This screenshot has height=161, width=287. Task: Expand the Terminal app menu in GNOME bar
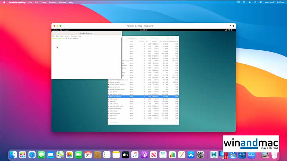pyautogui.click(x=65, y=30)
